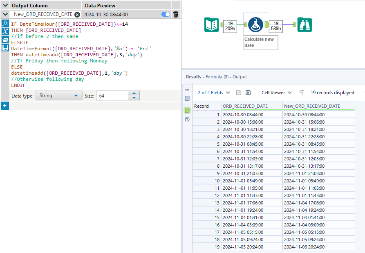Image resolution: width=365 pixels, height=253 pixels.
Task: Increase the Size value with the stepper arrow
Action: (x=134, y=93)
